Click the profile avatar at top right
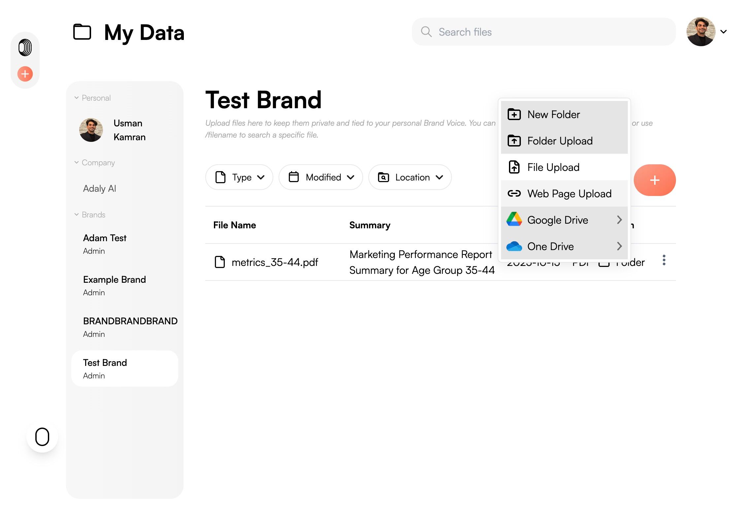This screenshot has width=742, height=516. [x=701, y=32]
